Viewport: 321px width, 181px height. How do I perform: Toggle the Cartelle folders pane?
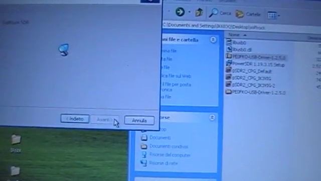(248, 14)
